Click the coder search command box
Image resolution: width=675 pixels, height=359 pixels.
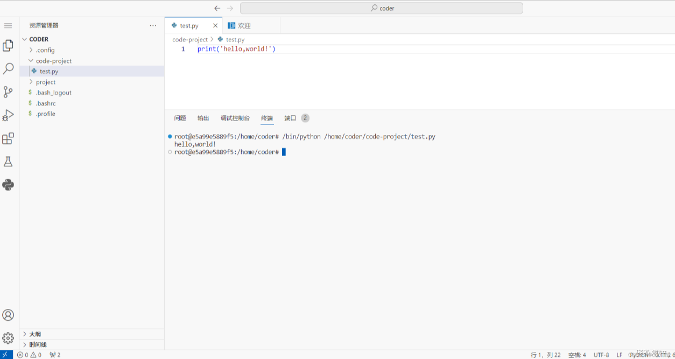381,8
